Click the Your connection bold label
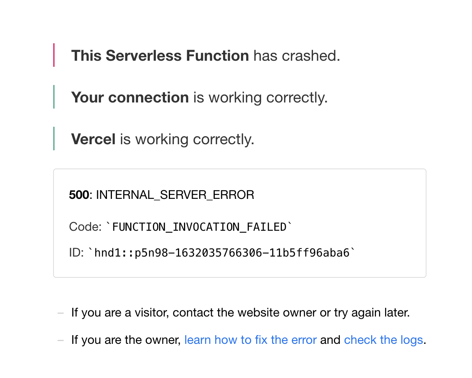 point(130,97)
